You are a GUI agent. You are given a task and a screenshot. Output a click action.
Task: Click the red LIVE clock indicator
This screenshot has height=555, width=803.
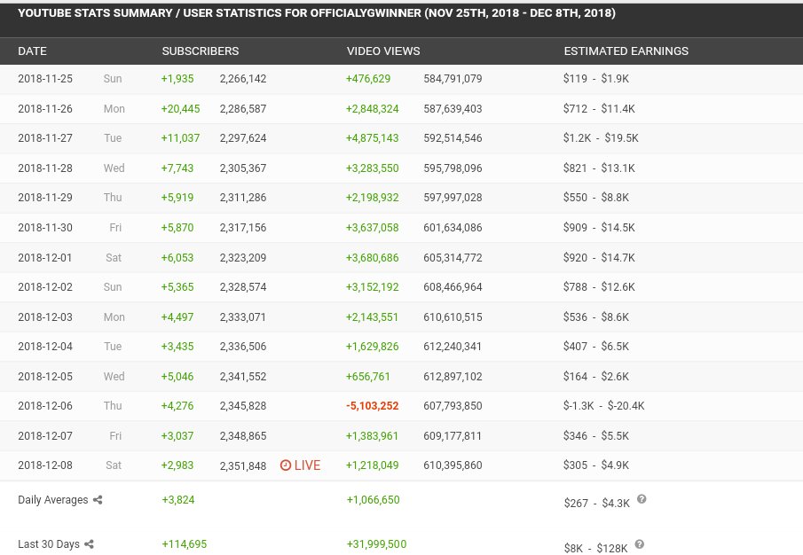tap(300, 465)
